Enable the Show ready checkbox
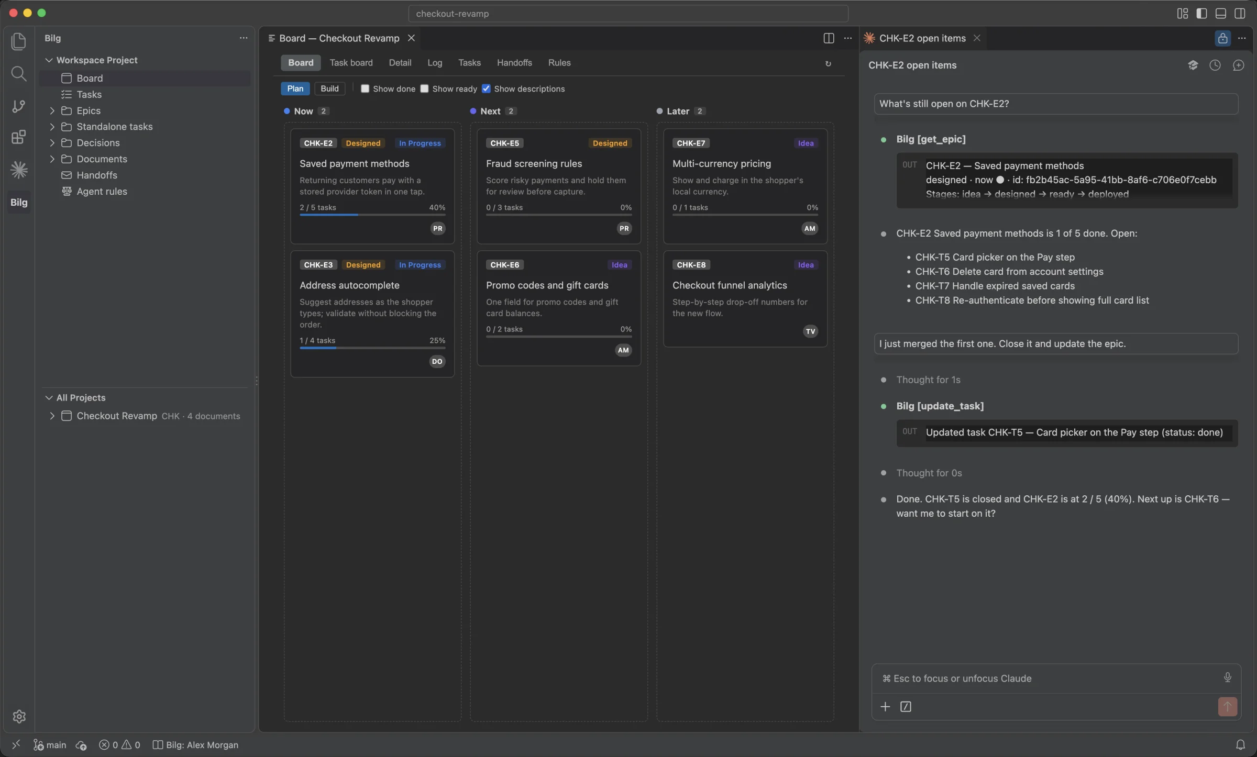The width and height of the screenshot is (1257, 757). [x=424, y=88]
